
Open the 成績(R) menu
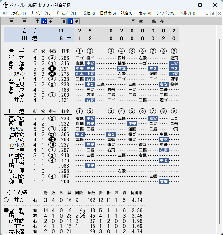(89, 13)
